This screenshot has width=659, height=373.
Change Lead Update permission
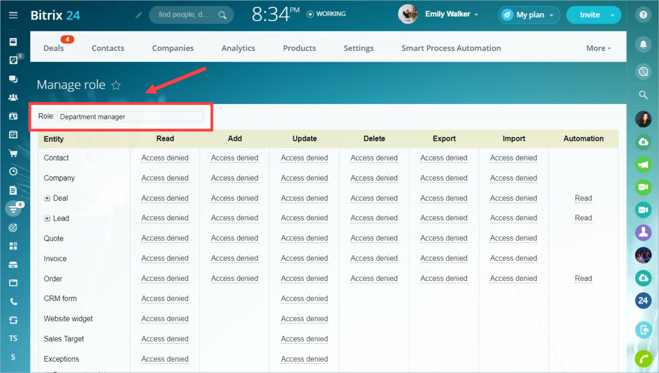pyautogui.click(x=304, y=218)
